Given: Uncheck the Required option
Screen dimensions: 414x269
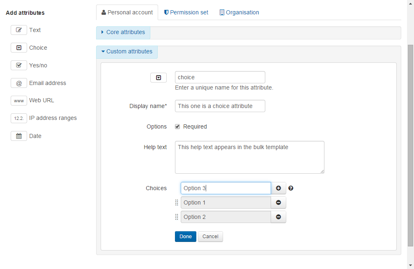Looking at the screenshot, I should pyautogui.click(x=177, y=126).
